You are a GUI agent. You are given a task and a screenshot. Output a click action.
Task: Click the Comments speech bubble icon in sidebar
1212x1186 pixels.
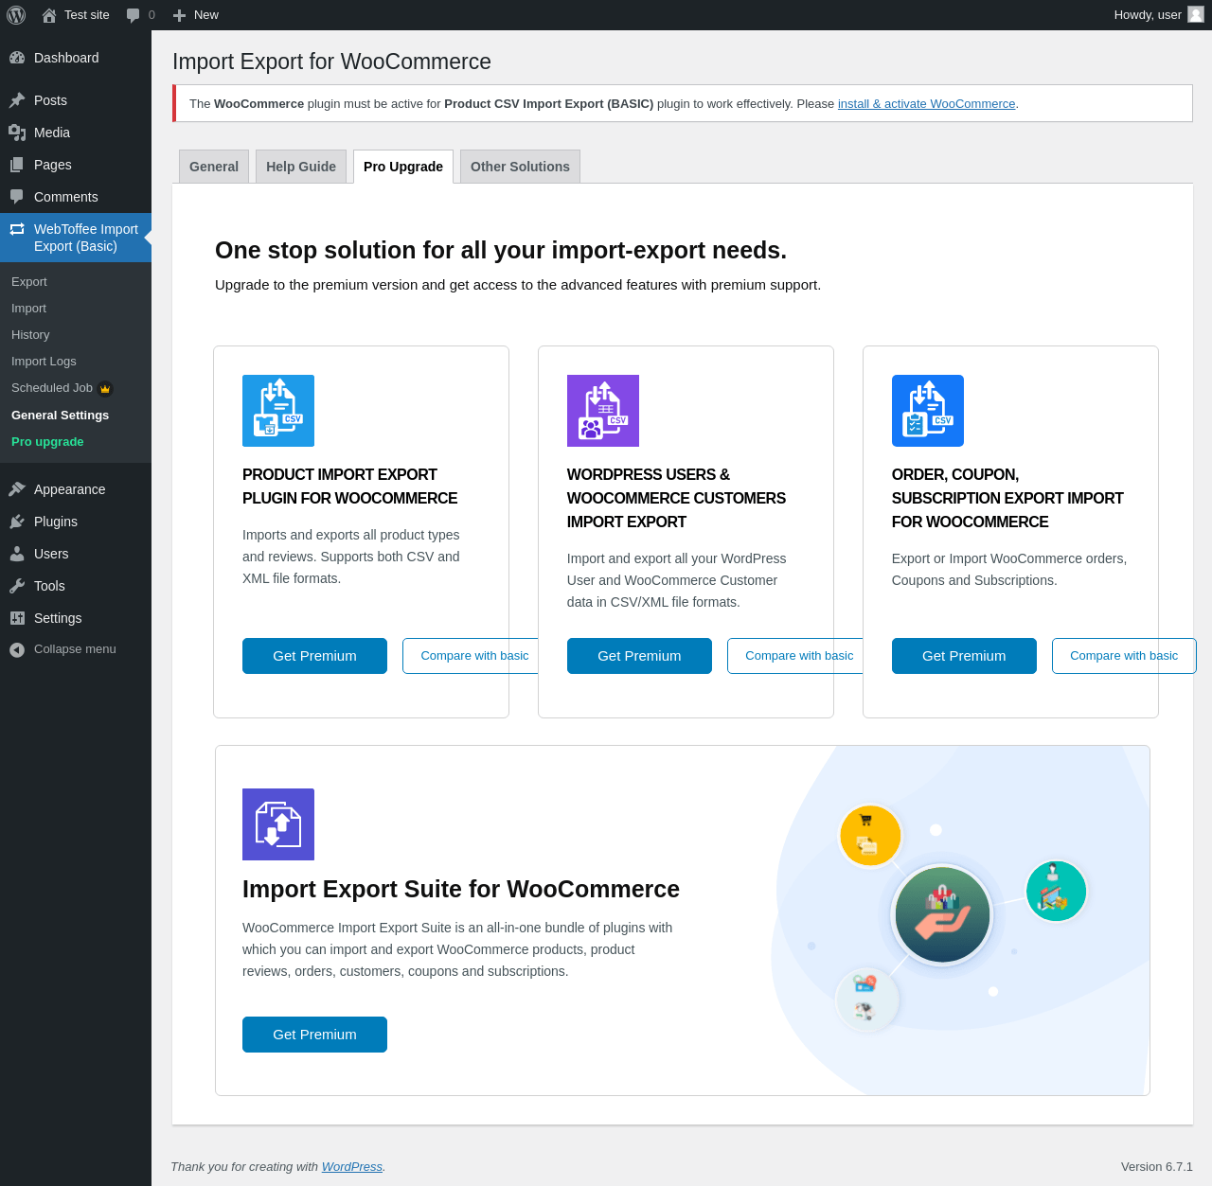[x=17, y=197]
